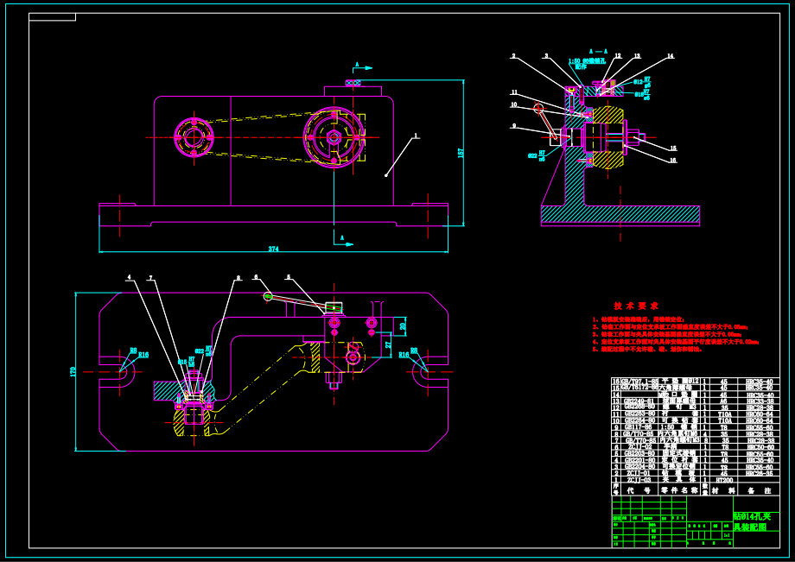The height and width of the screenshot is (562, 795).
Task: Select part callout 8 in plan view
Action: (x=238, y=277)
